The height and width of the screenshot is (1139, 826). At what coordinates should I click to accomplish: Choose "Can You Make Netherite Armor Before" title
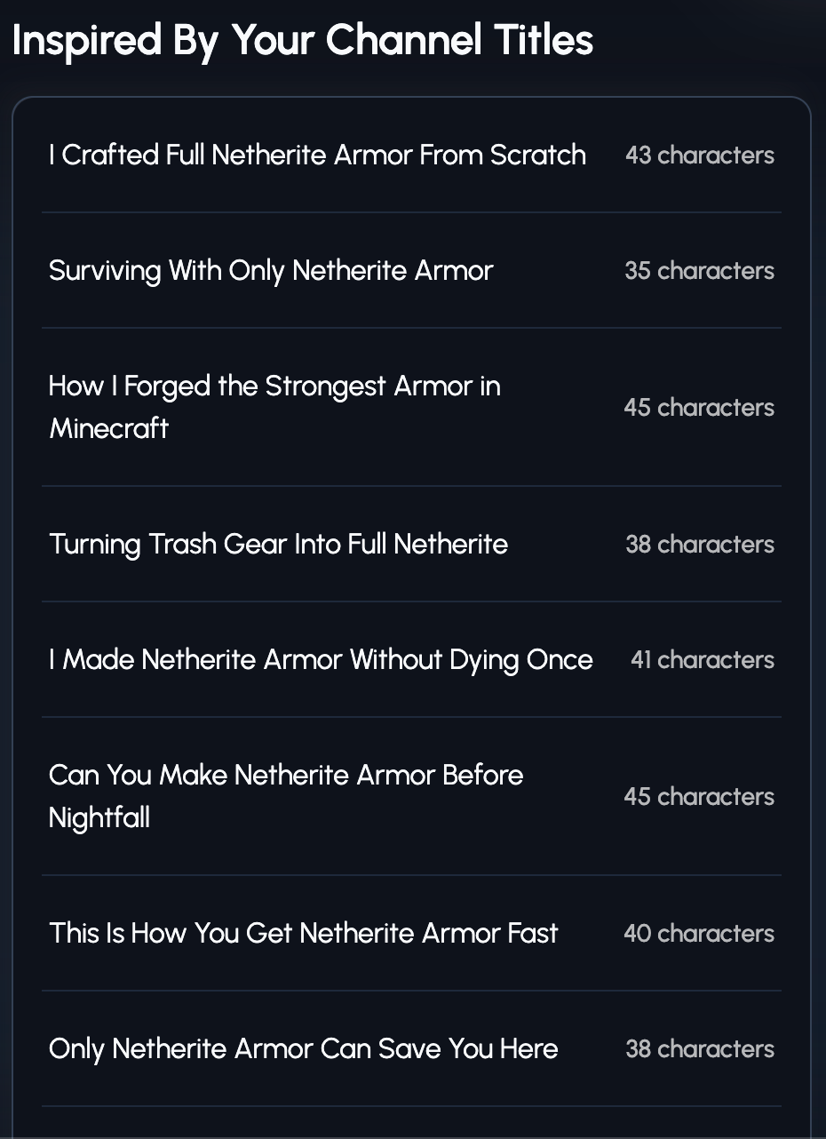(x=286, y=776)
